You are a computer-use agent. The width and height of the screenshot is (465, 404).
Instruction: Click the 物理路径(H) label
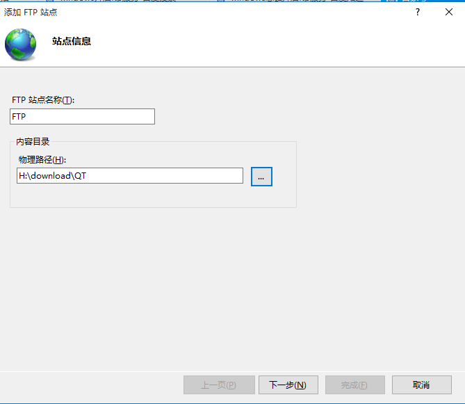(x=42, y=159)
